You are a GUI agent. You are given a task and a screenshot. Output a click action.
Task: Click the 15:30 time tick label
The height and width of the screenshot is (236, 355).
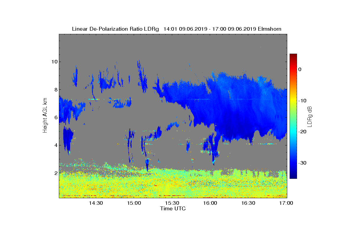tap(172, 203)
